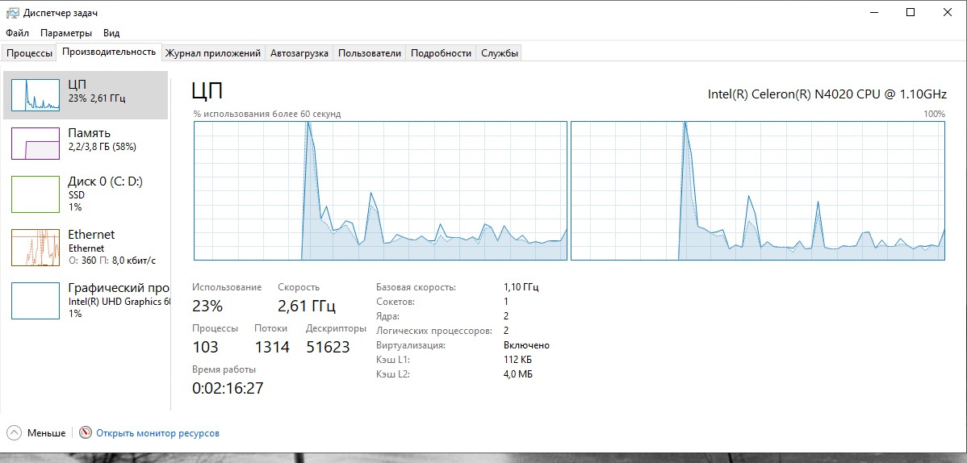967x463 pixels.
Task: Click the Task Manager title bar icon
Action: pos(13,13)
